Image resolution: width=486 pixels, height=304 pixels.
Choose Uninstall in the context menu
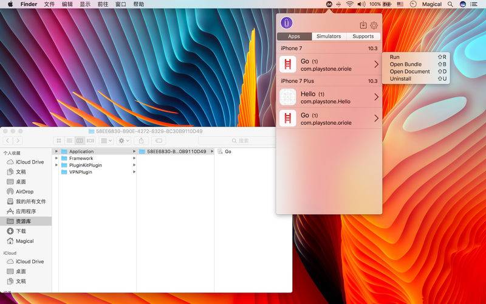tap(400, 79)
